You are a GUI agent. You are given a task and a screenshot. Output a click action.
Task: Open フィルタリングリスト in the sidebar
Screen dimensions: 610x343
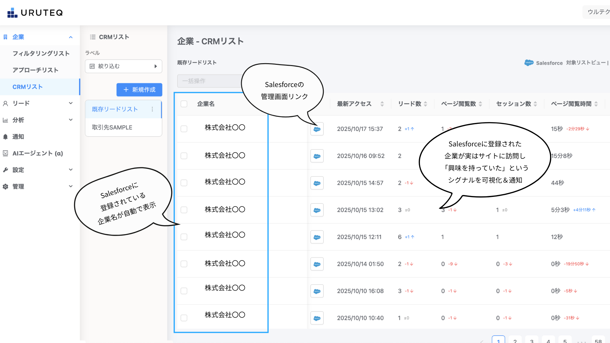tap(41, 53)
